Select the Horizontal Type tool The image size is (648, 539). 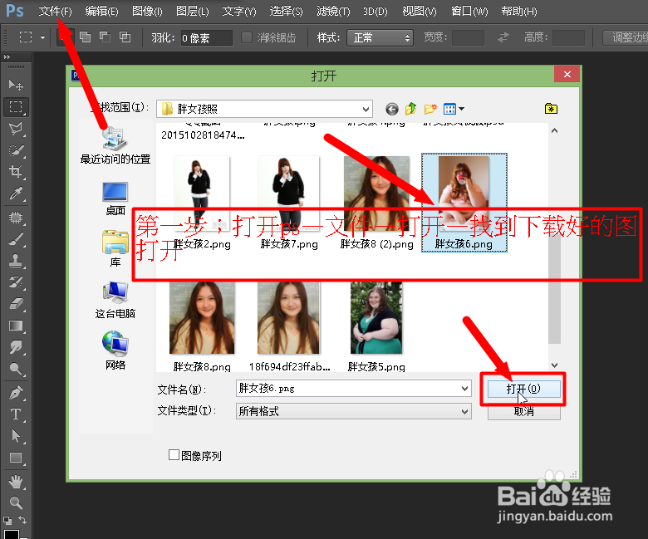(16, 414)
